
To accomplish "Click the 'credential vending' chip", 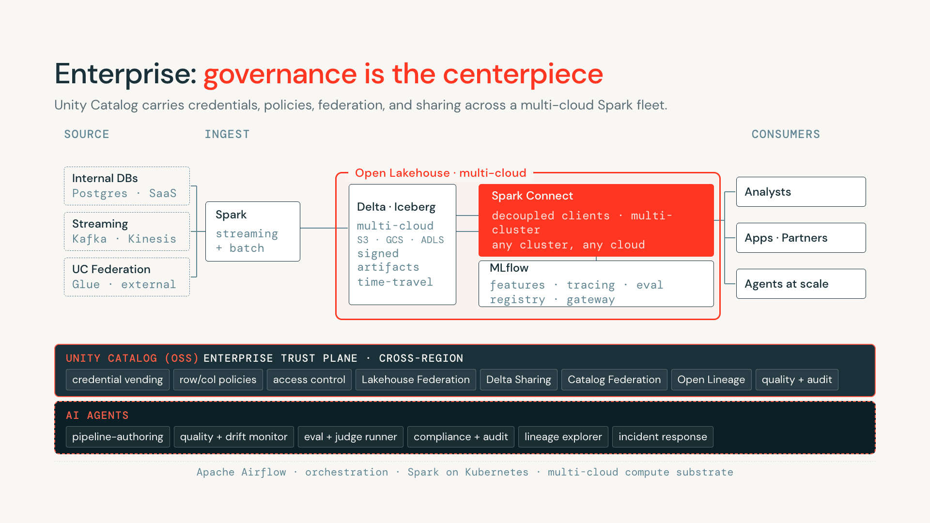I will click(118, 380).
